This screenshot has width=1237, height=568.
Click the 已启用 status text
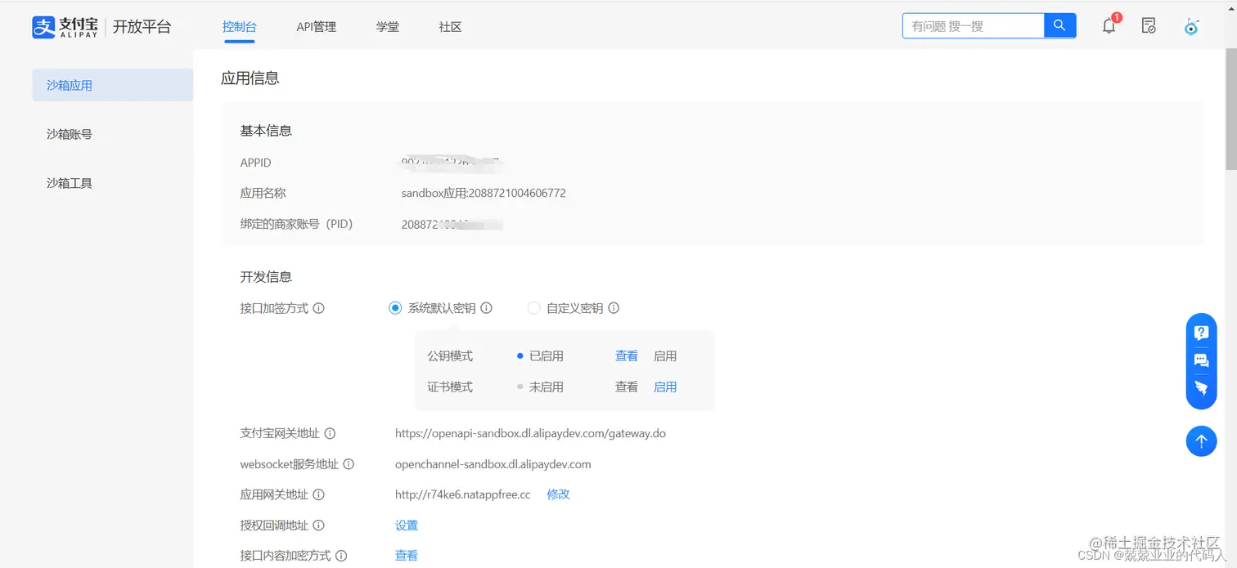547,356
